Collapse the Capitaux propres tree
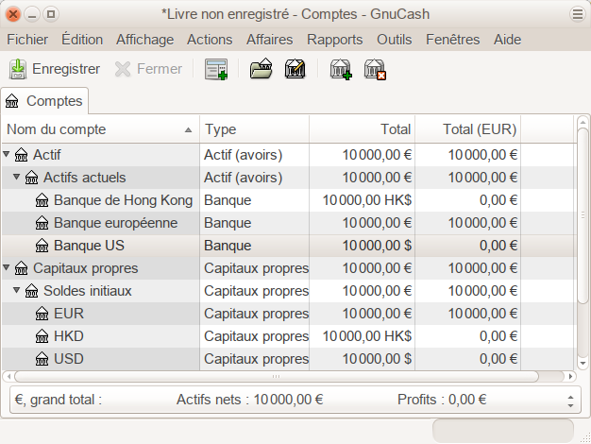The image size is (591, 444). tap(6, 267)
